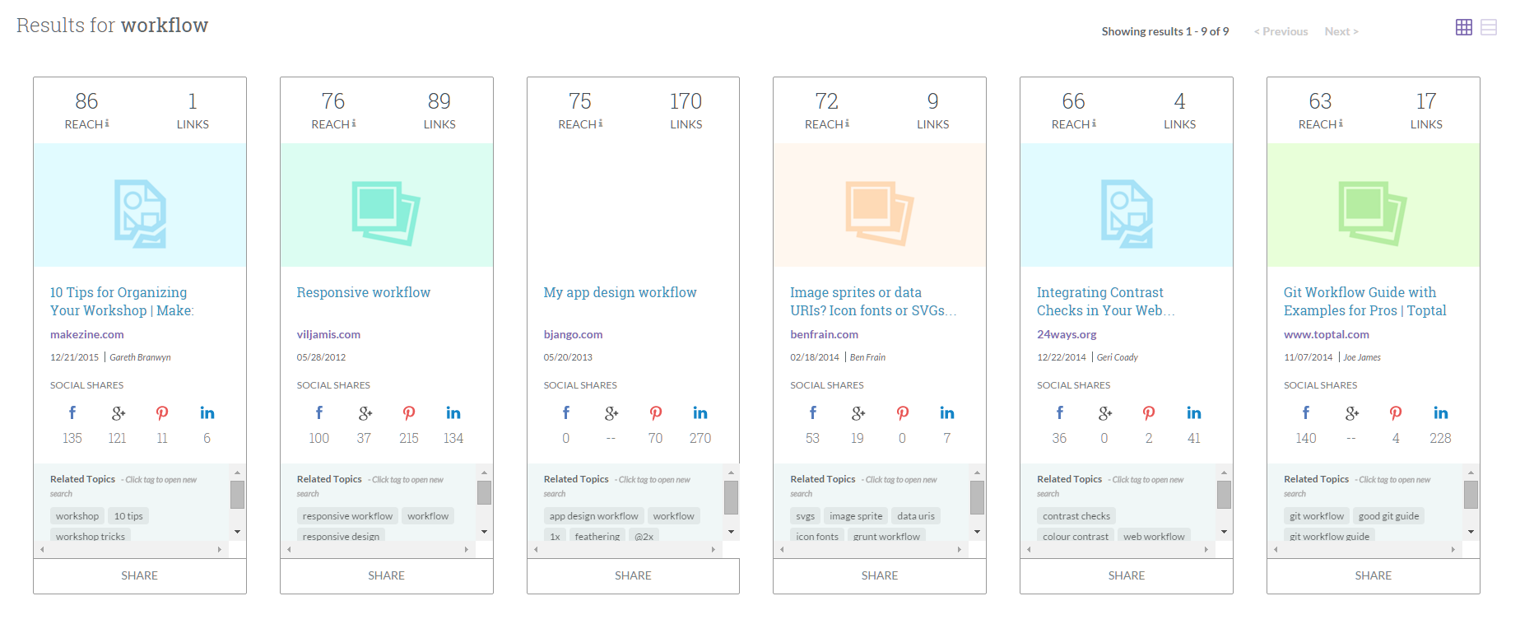The width and height of the screenshot is (1520, 624).
Task: Switch to list view layout
Action: point(1488,27)
